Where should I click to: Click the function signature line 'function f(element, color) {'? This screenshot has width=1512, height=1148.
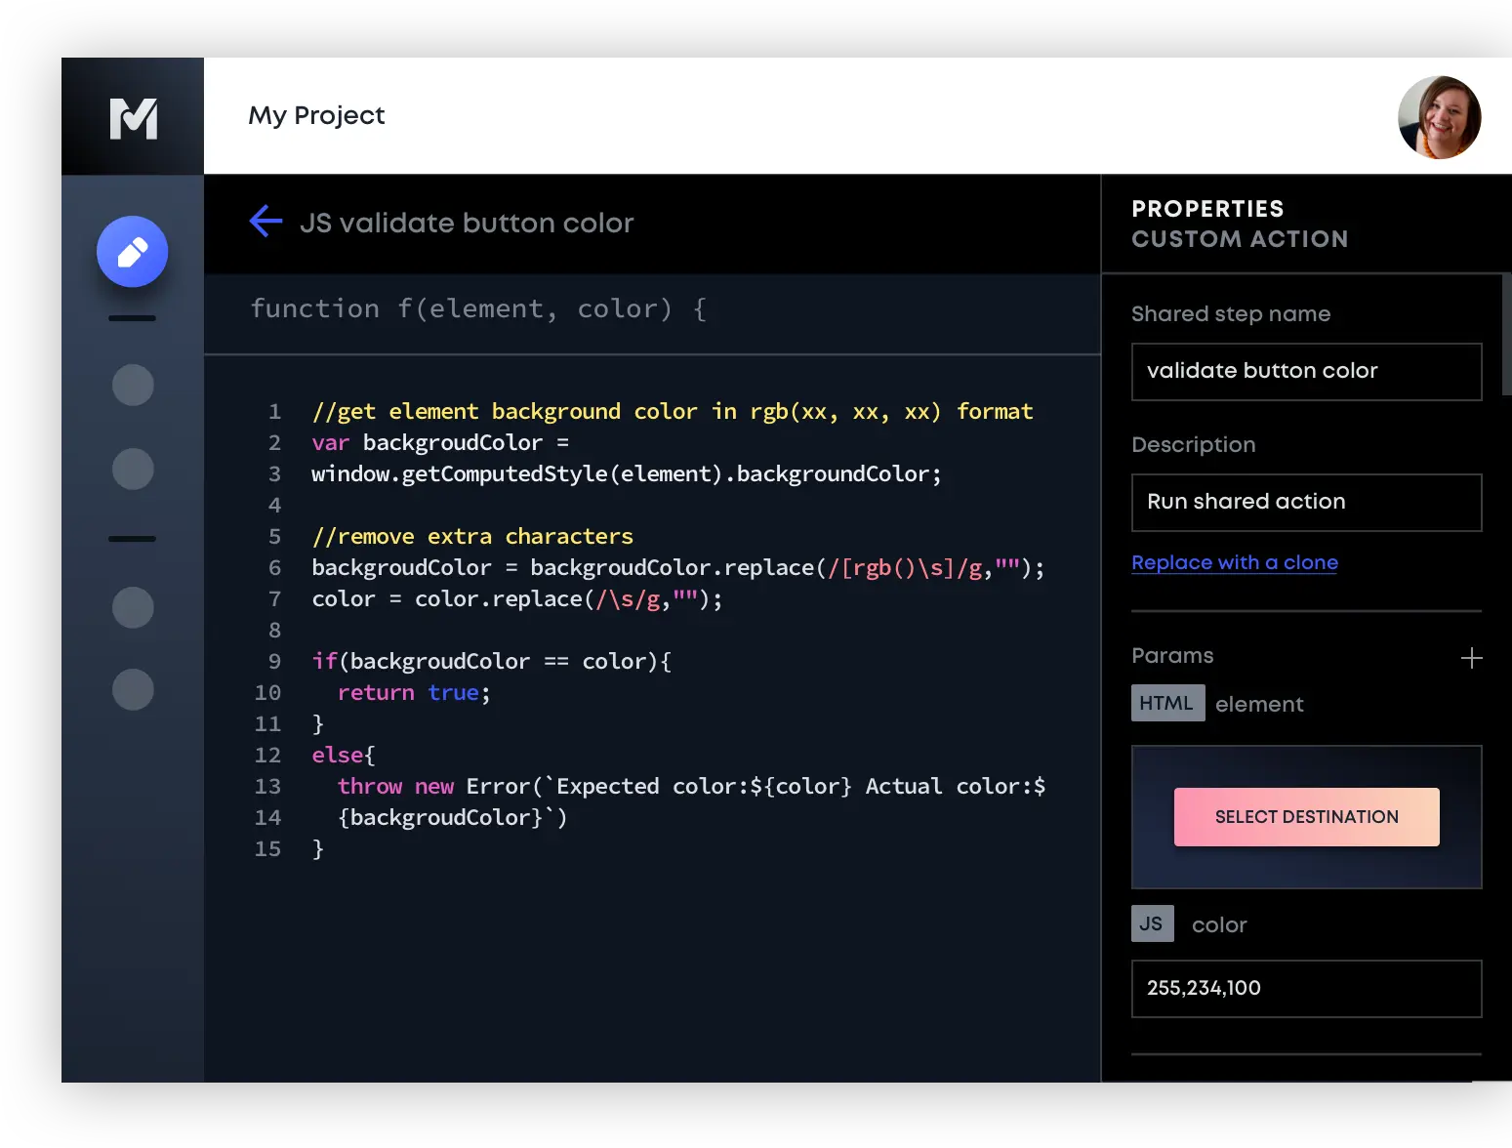pos(478,308)
